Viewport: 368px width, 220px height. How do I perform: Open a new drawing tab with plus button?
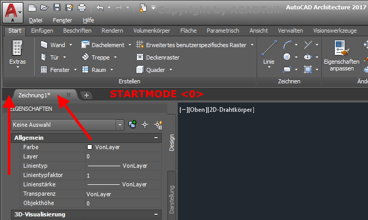pos(87,95)
